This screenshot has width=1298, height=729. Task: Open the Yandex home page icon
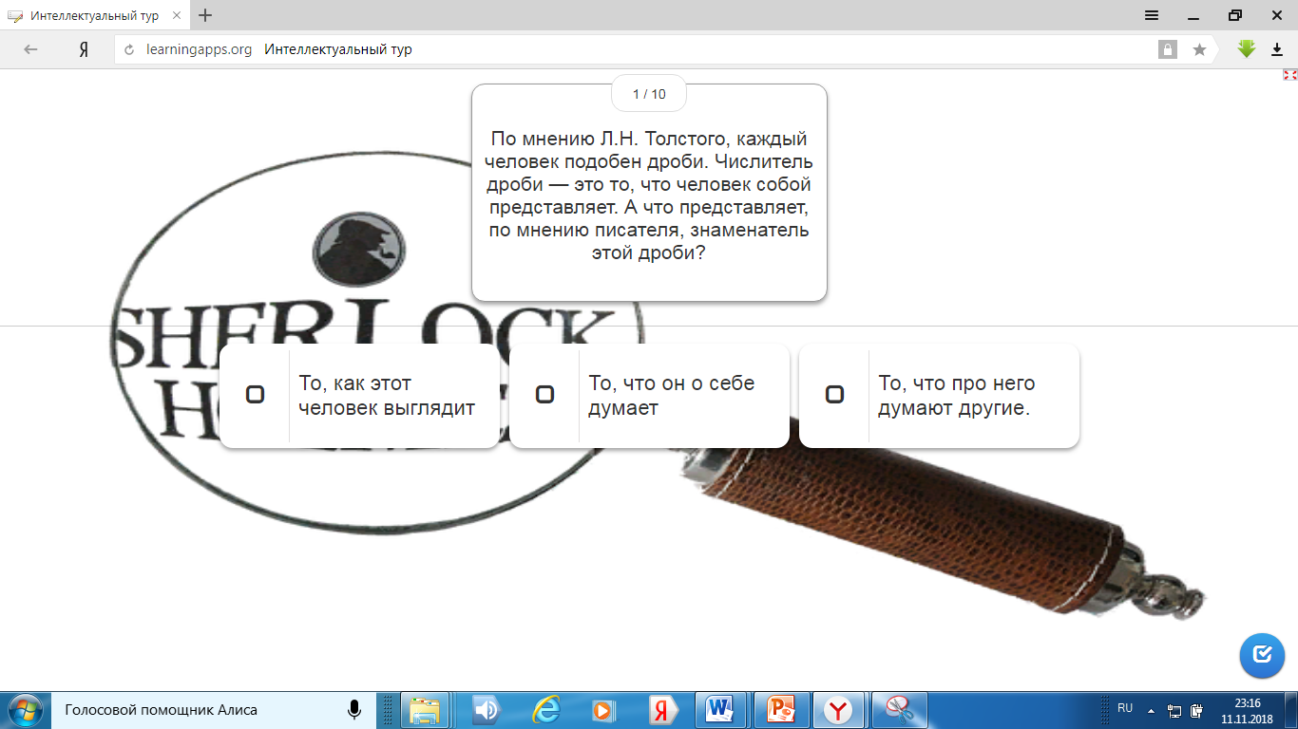pos(84,49)
